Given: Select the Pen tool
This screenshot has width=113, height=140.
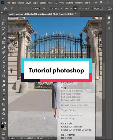Looking at the screenshot, I should [4, 90].
